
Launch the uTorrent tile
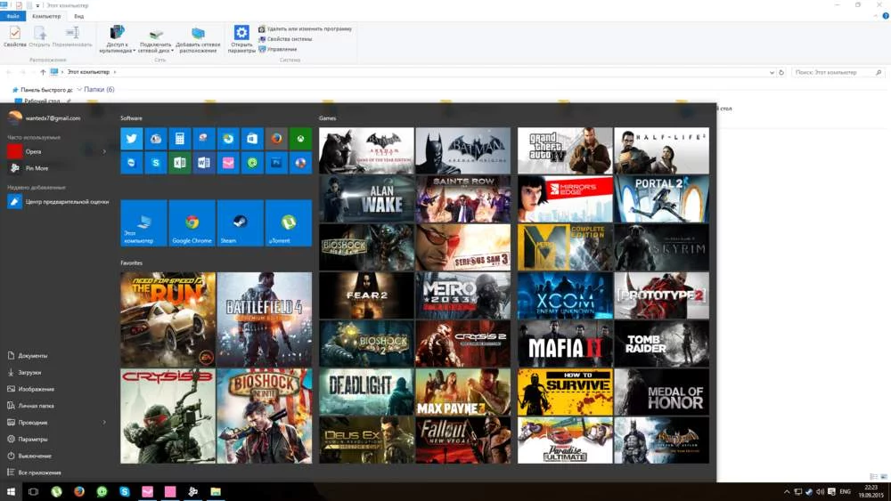pyautogui.click(x=288, y=222)
